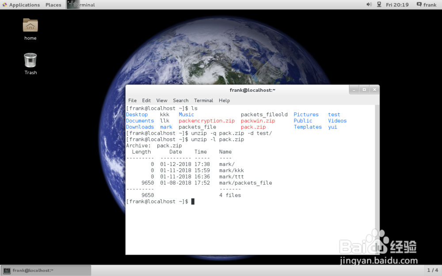Click the mark/kkk archive entry

click(x=232, y=170)
